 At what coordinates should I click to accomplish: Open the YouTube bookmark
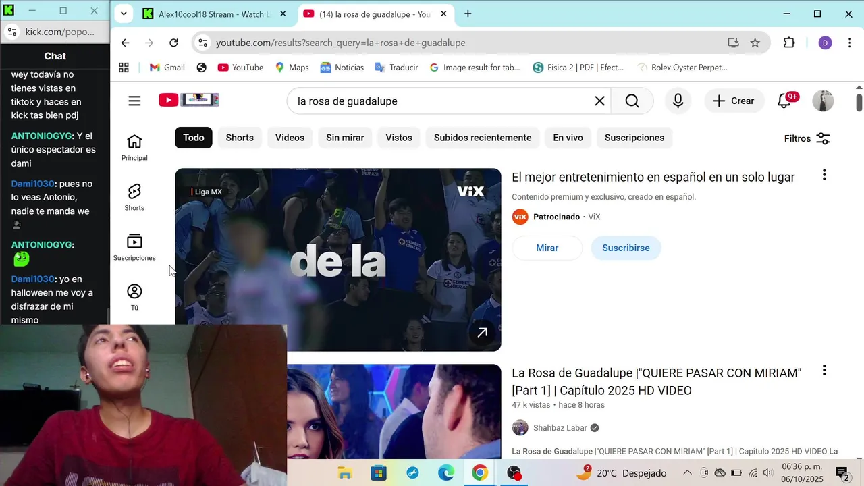240,67
